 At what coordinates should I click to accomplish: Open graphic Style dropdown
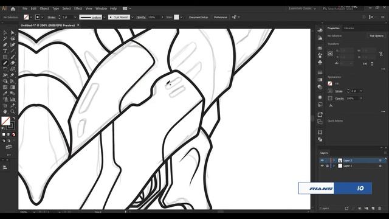181,17
